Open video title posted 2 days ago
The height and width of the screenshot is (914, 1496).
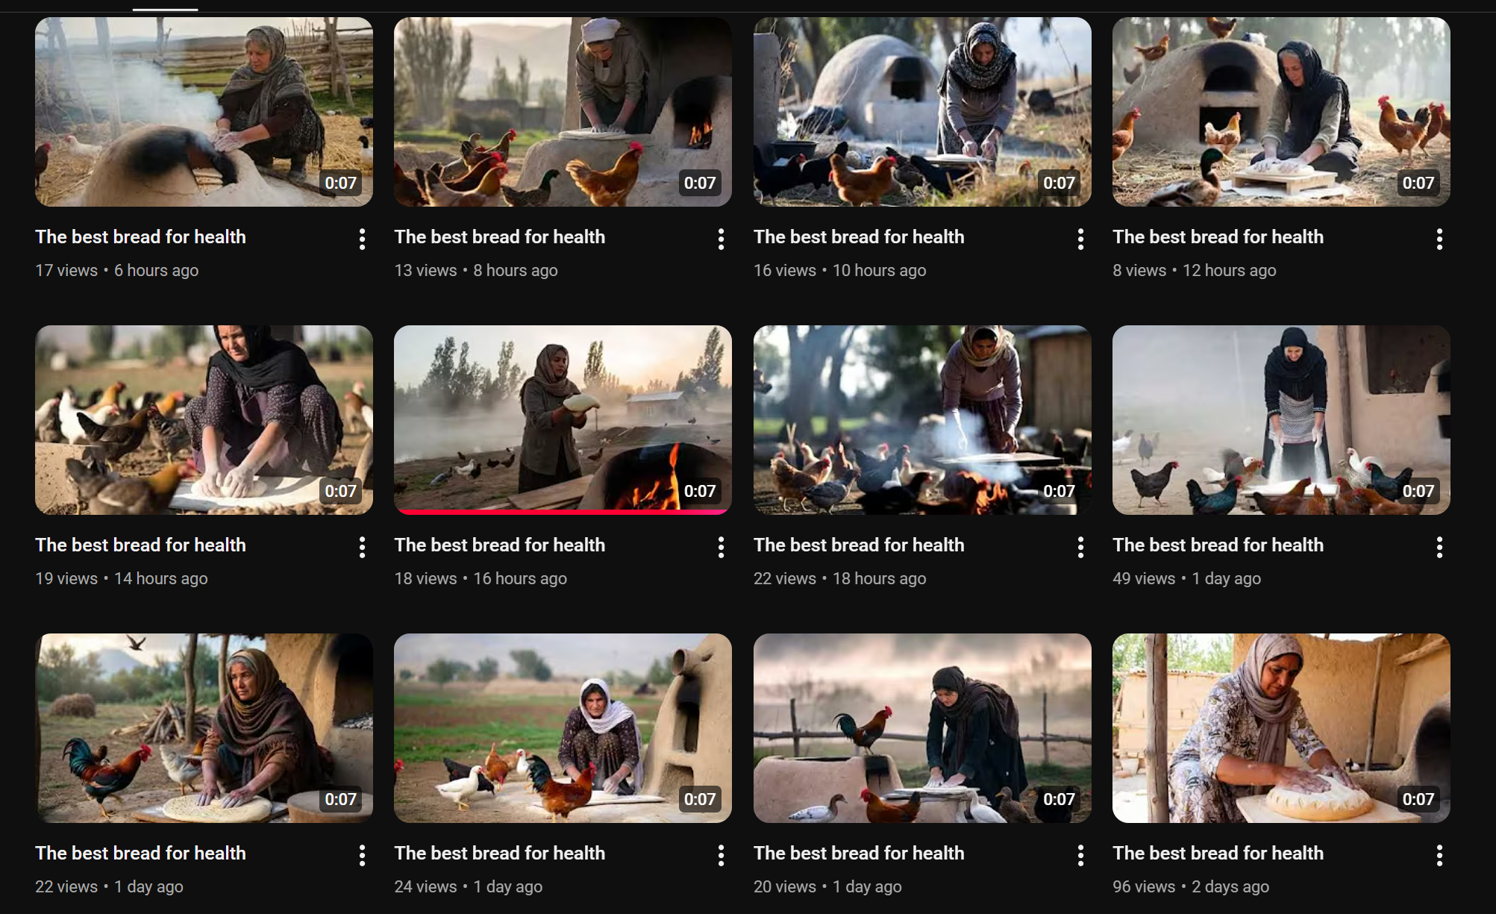pyautogui.click(x=1218, y=853)
